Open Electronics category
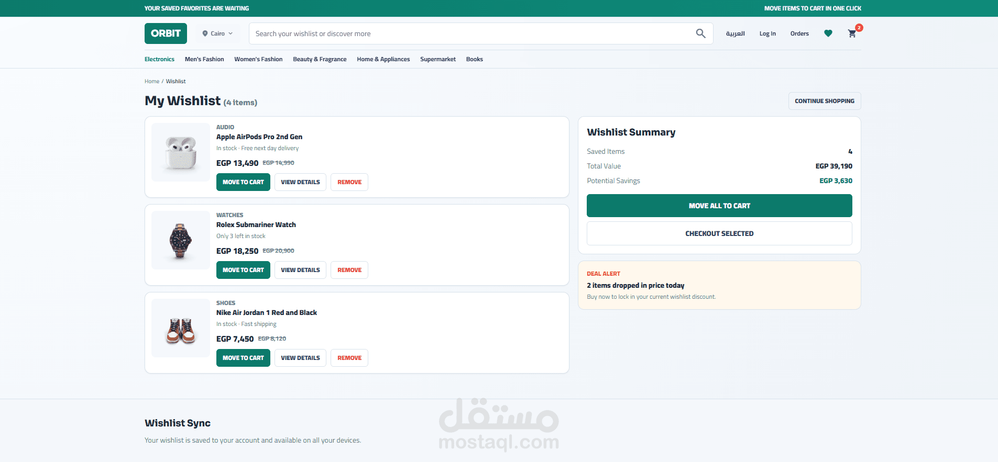The height and width of the screenshot is (462, 998). point(159,59)
